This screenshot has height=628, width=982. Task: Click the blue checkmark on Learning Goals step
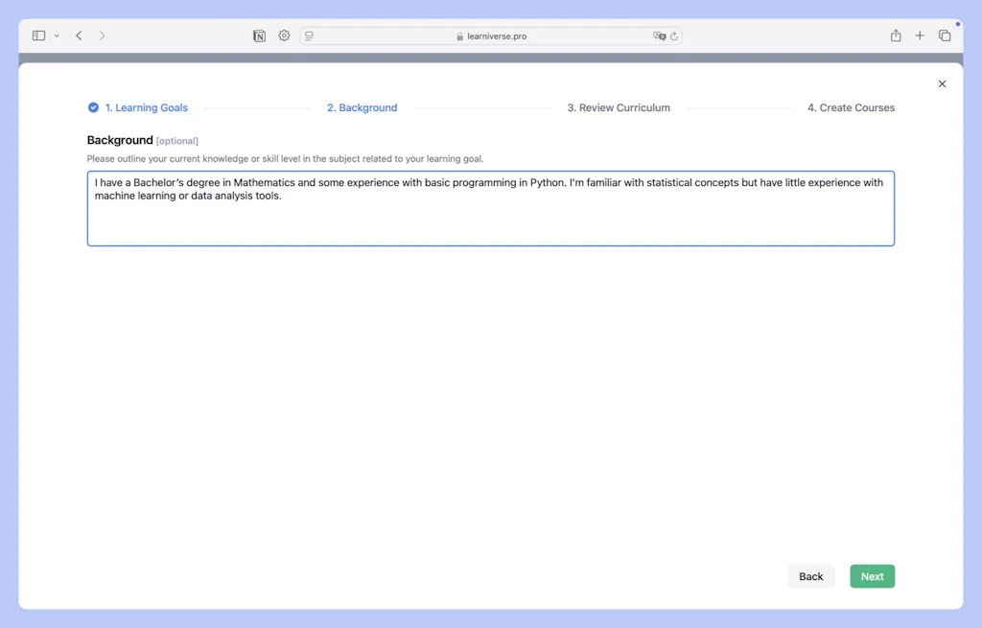click(x=92, y=107)
